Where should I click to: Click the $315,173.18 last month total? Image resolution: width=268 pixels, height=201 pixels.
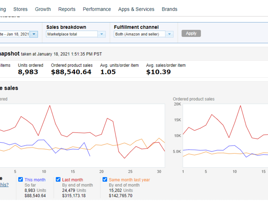tap(74, 196)
